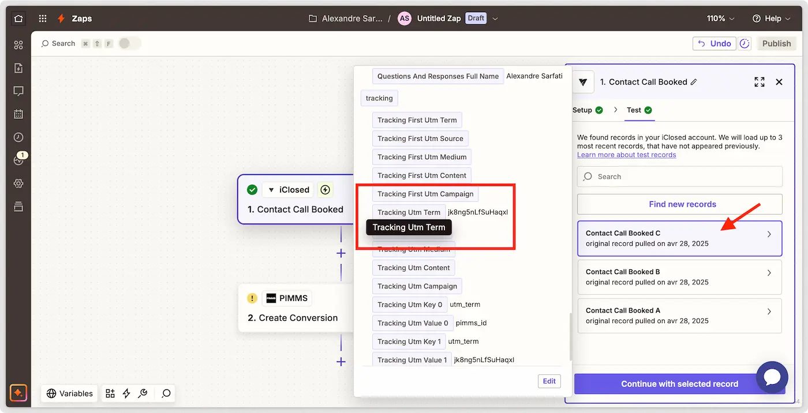Open Zap history clock icon in sidebar
Screen dimensions: 808x413
point(18,137)
